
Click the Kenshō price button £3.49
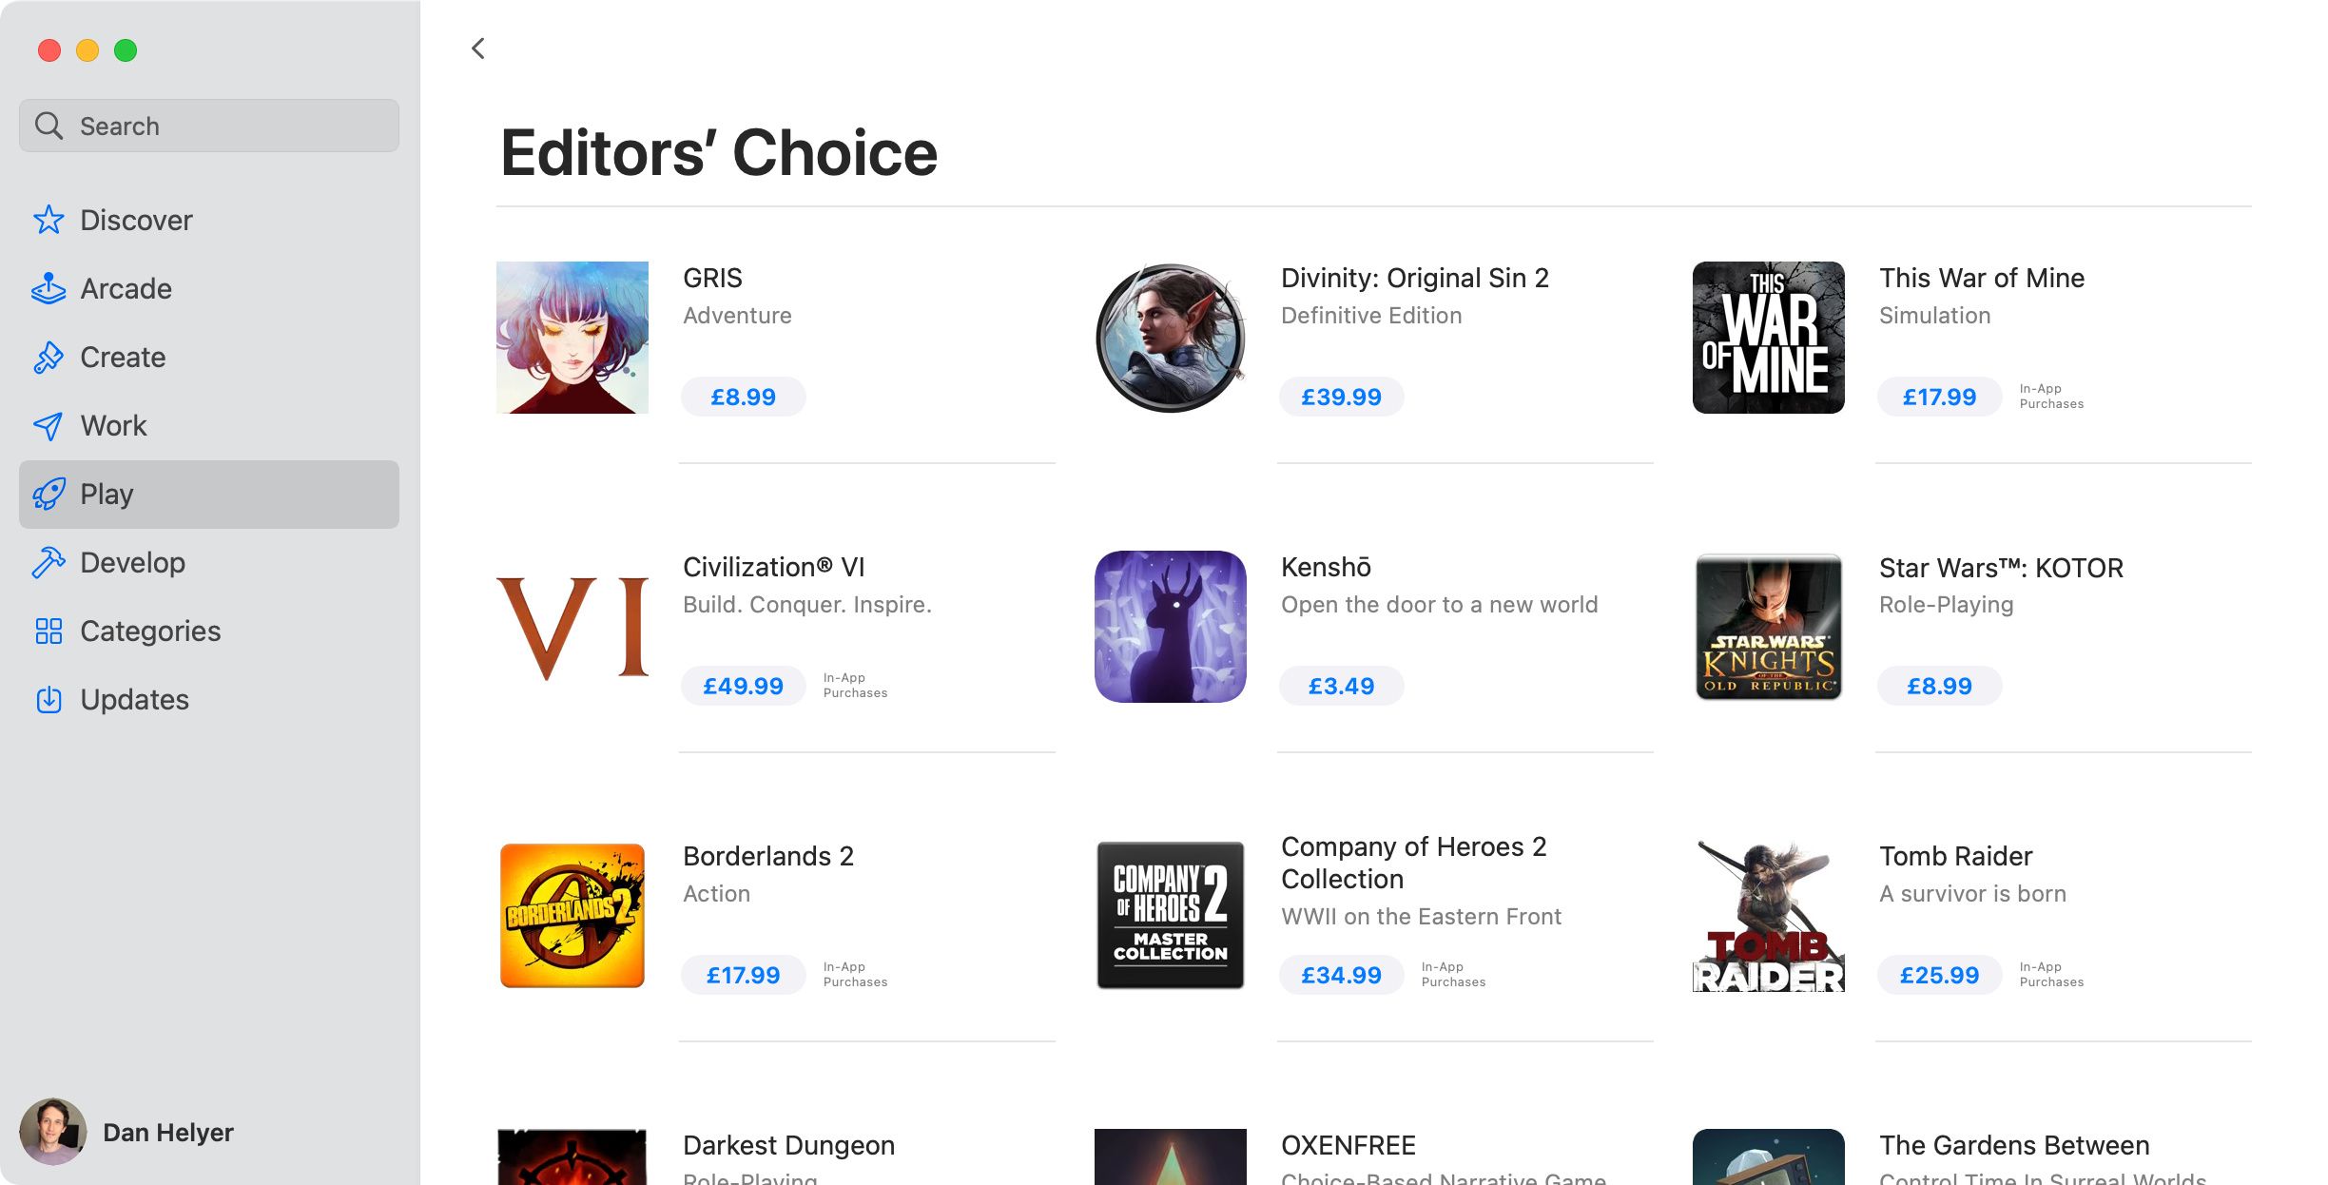tap(1340, 687)
